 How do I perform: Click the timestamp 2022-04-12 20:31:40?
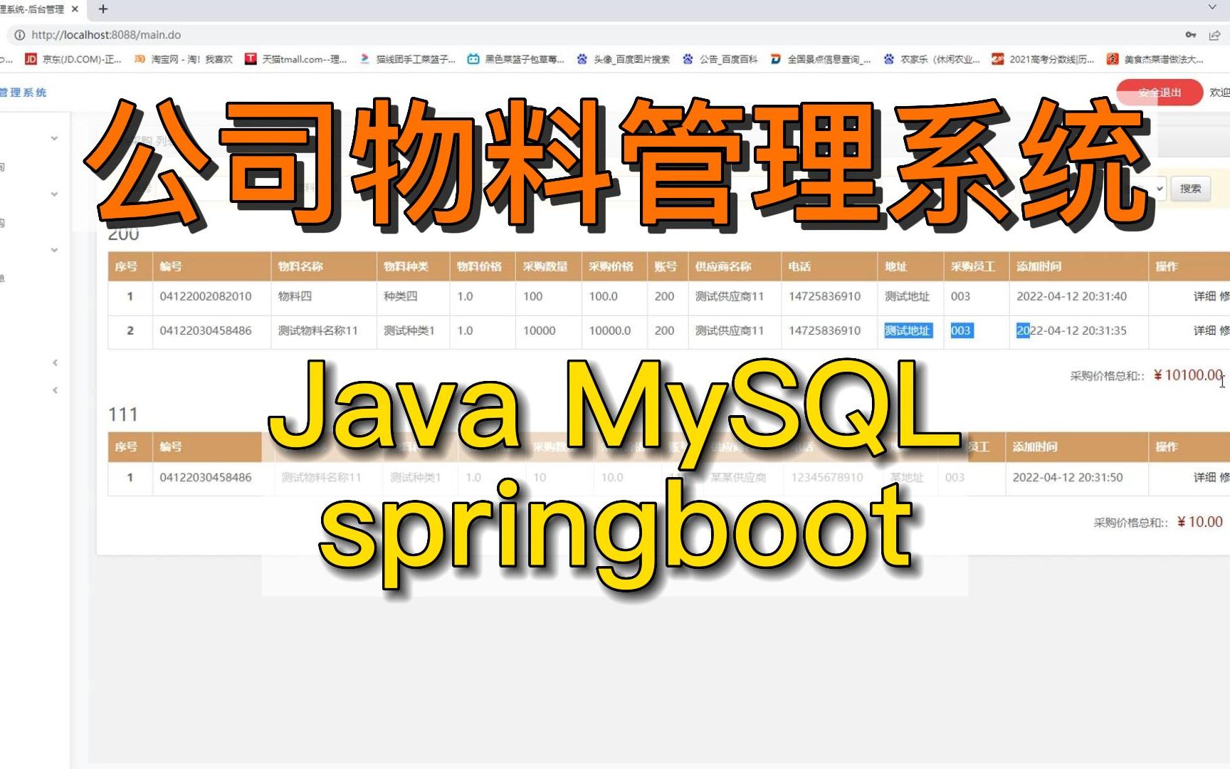tap(1072, 296)
